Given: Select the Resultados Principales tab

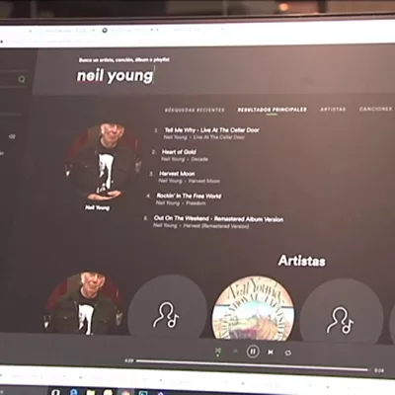Looking at the screenshot, I should click(x=272, y=110).
